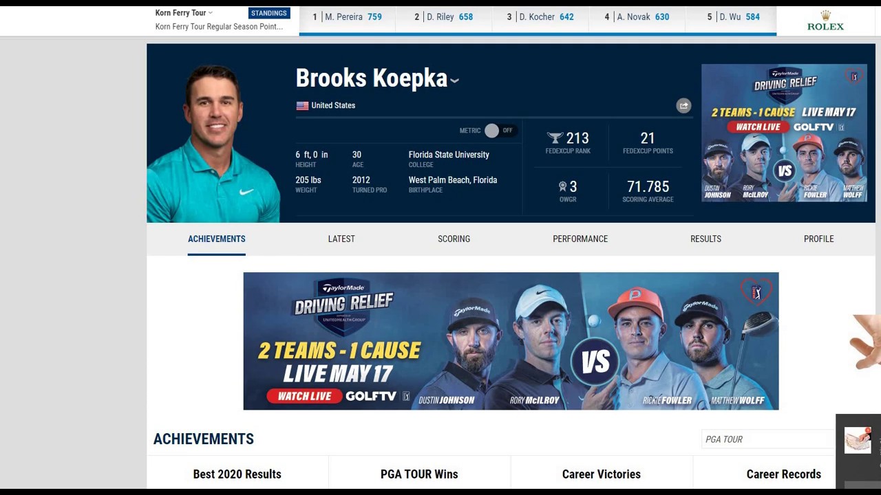881x495 pixels.
Task: Open D. Wu standings entry
Action: [x=733, y=17]
